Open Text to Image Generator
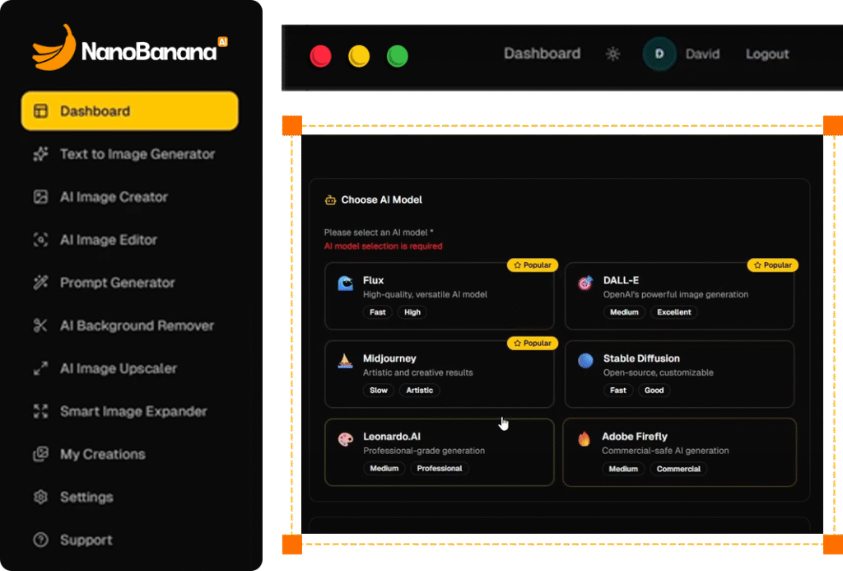Screen dimensions: 843x571 click(x=137, y=154)
